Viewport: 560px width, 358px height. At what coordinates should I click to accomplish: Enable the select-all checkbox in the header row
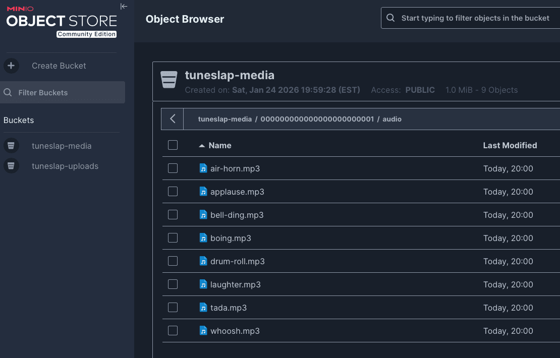[x=173, y=144]
